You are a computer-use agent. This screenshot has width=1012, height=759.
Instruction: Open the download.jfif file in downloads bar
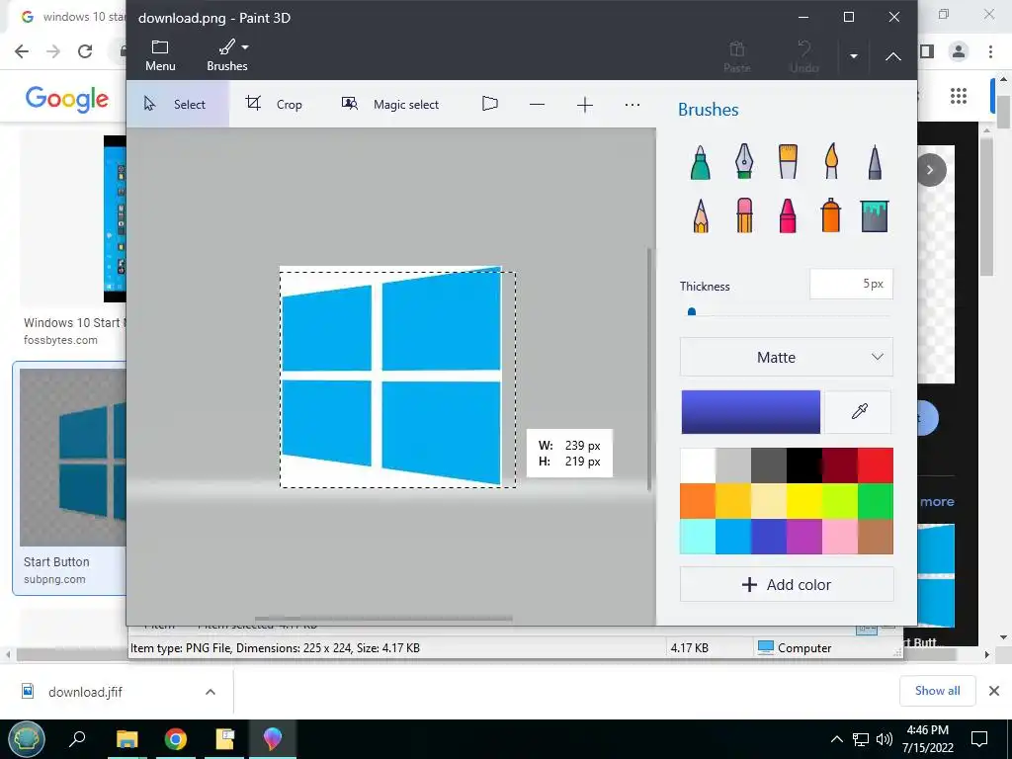click(x=85, y=692)
